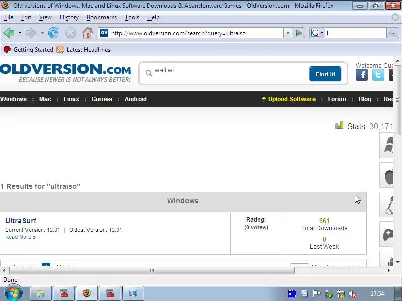
Task: Click the taskbar clock showing 17:54
Action: pyautogui.click(x=377, y=293)
